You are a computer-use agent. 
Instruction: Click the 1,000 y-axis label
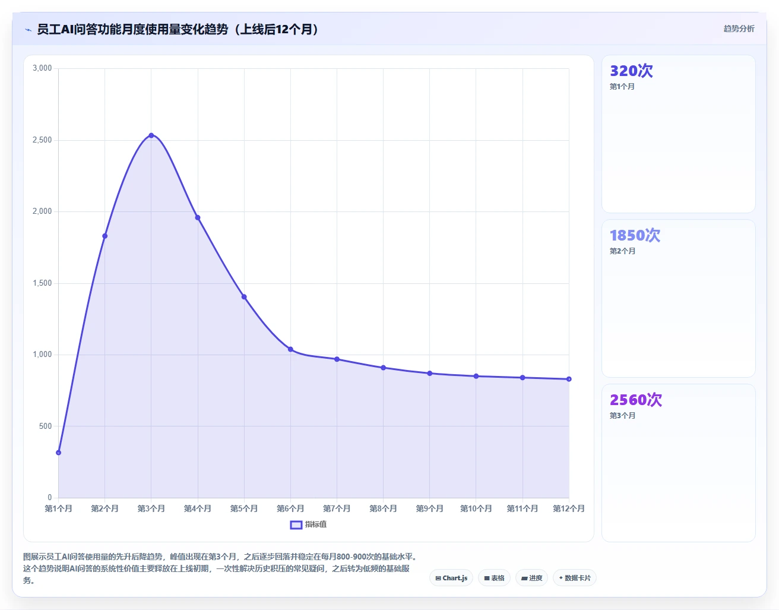point(42,355)
